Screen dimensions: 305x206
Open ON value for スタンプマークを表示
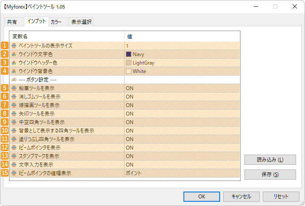click(182, 156)
